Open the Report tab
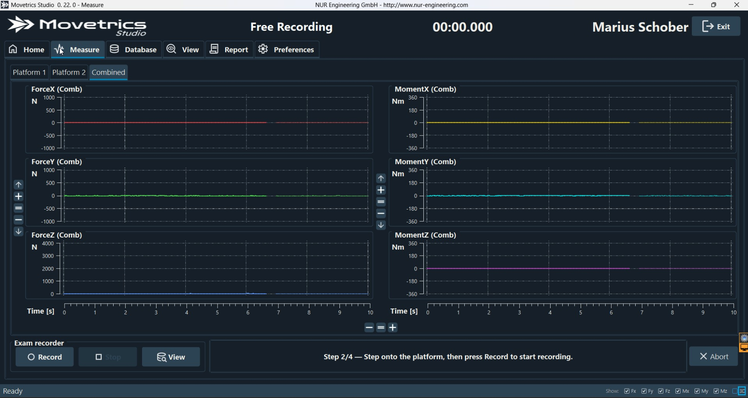This screenshot has width=748, height=398. coord(230,49)
